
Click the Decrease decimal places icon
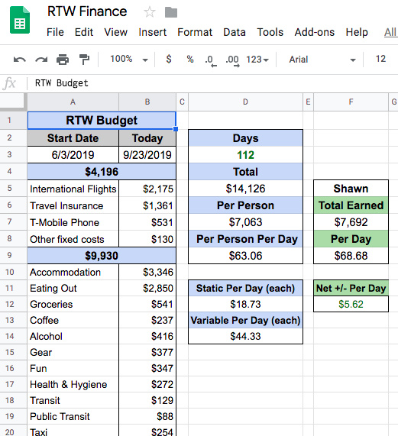tap(211, 60)
